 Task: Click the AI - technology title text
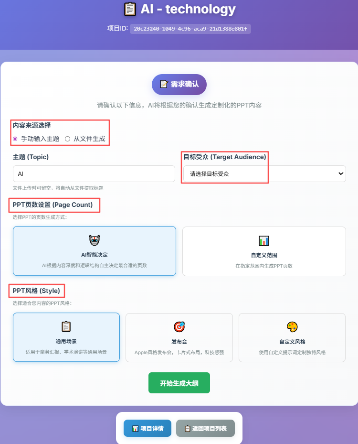tap(188, 9)
